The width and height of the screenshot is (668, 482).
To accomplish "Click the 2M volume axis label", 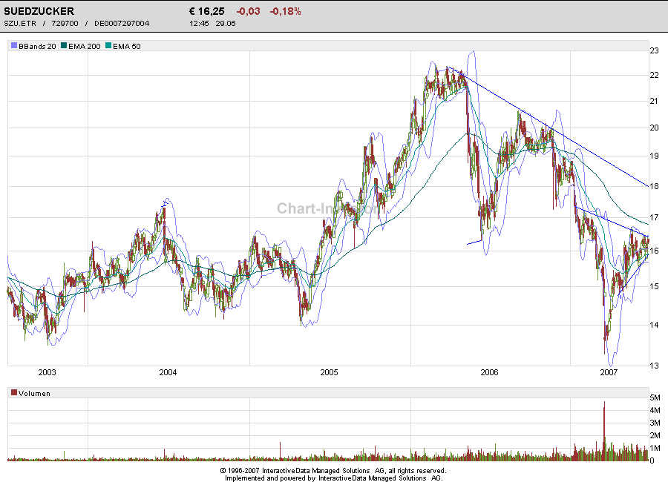I will tap(655, 435).
